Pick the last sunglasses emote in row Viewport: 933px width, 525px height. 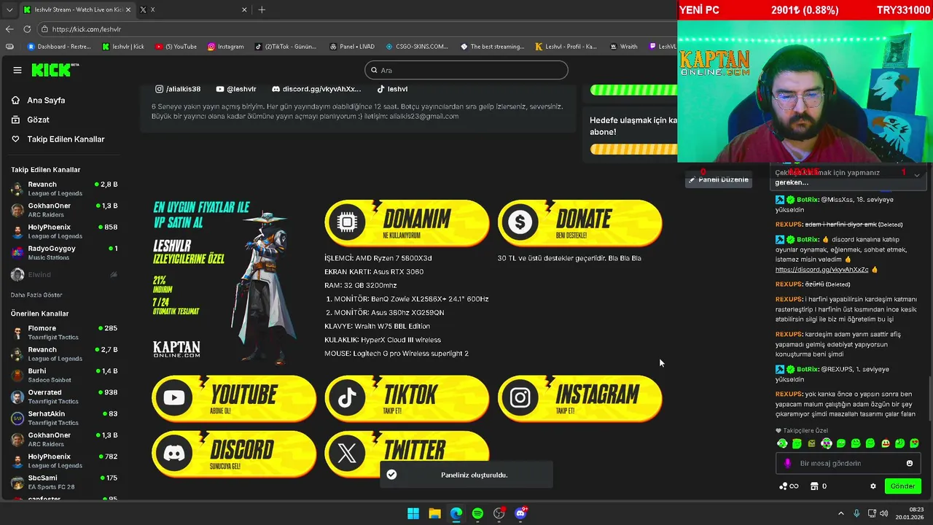915,443
